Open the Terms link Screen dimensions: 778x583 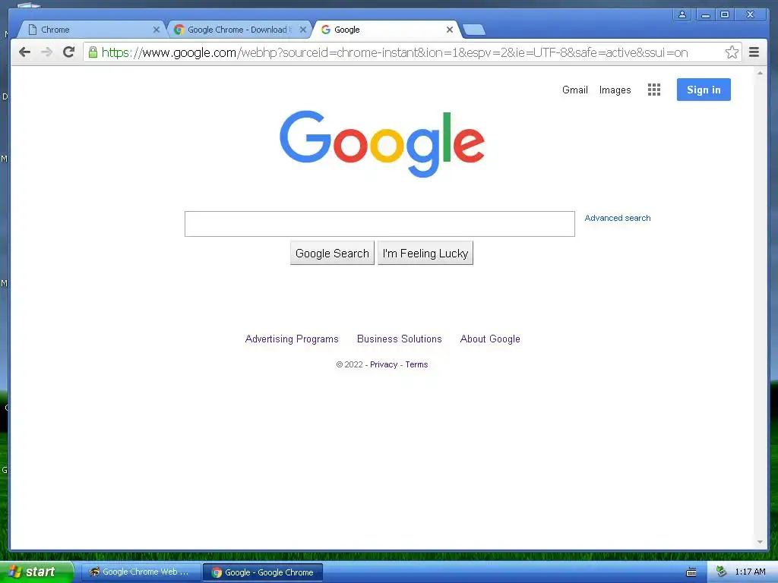click(x=416, y=364)
